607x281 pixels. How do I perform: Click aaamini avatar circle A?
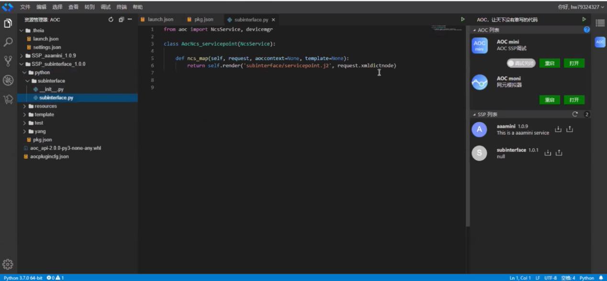pos(479,130)
